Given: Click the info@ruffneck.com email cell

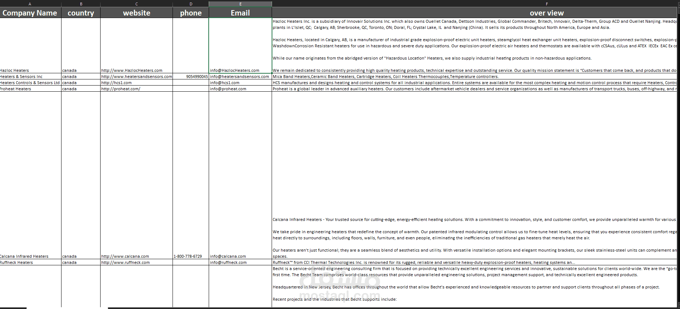Looking at the screenshot, I should 240,262.
